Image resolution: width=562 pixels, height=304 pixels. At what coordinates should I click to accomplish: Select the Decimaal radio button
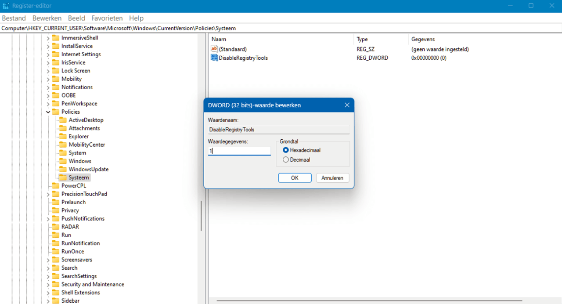pos(286,159)
